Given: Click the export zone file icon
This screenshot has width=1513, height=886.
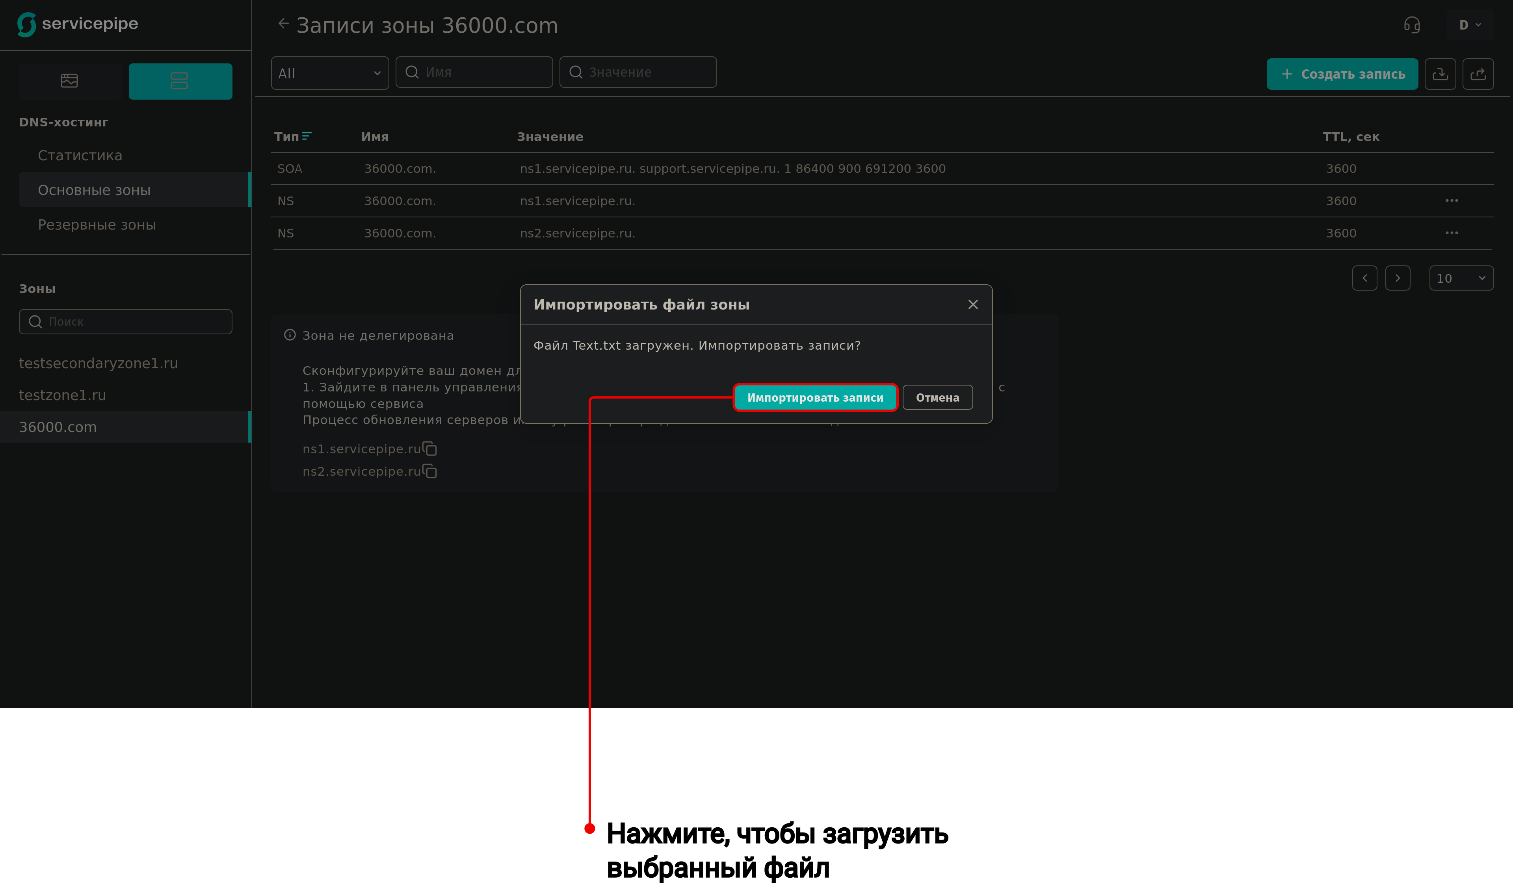Looking at the screenshot, I should (1478, 74).
